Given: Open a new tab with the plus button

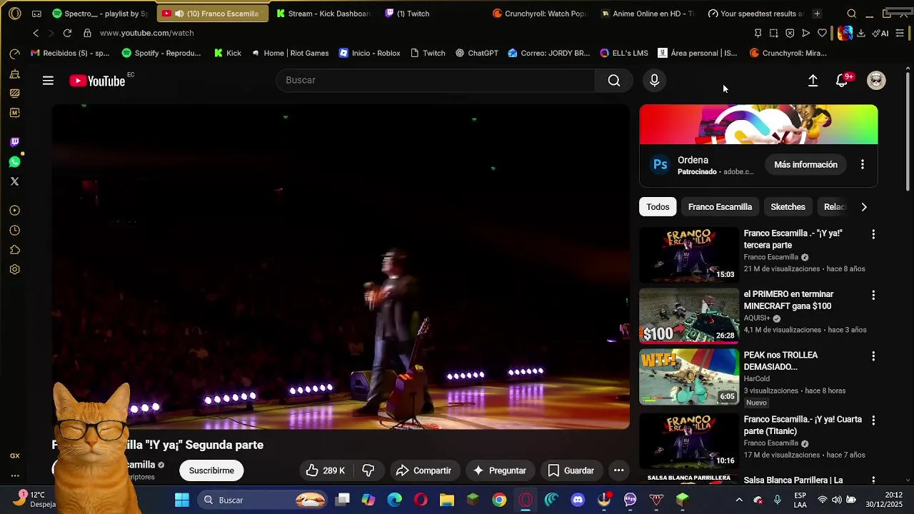Looking at the screenshot, I should [817, 14].
